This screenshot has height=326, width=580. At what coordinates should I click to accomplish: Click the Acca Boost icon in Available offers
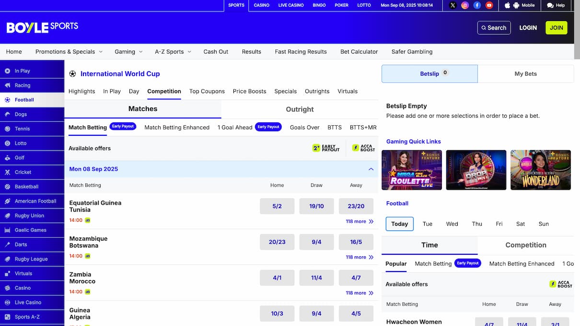(363, 148)
